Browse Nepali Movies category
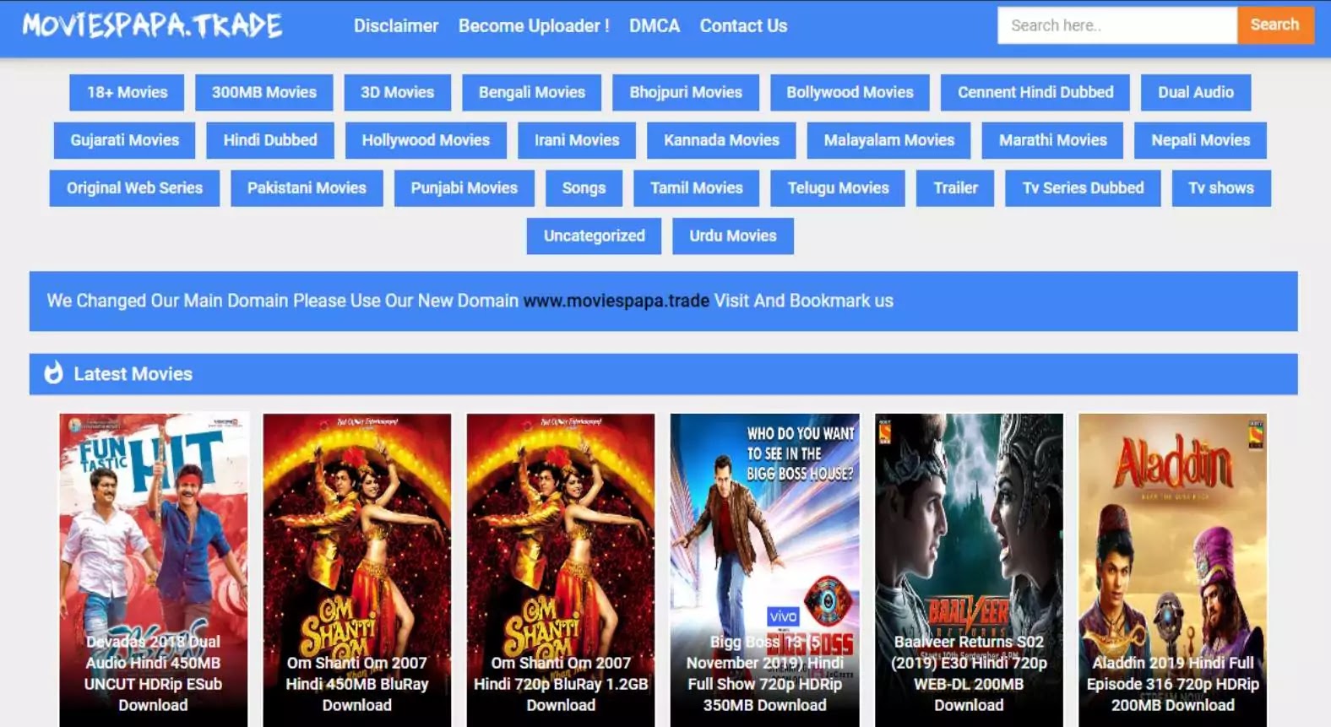The width and height of the screenshot is (1331, 727). [1200, 140]
